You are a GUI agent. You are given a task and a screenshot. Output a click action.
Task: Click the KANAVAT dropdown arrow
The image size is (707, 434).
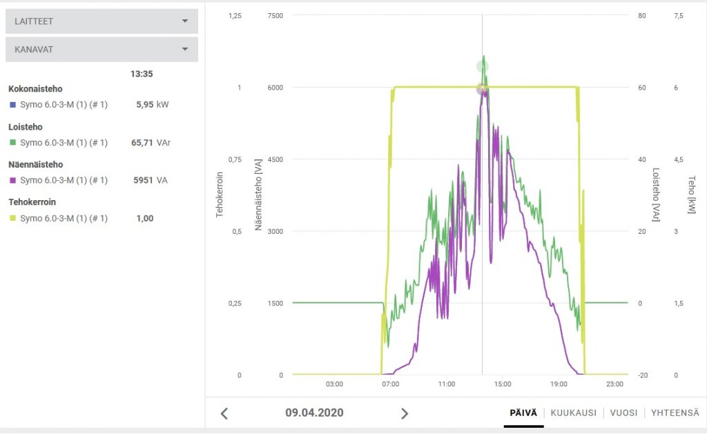pos(184,50)
